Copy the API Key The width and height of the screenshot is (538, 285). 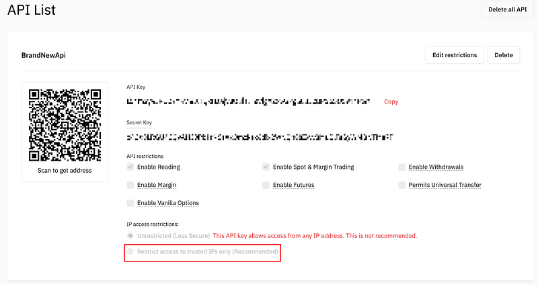tap(391, 101)
